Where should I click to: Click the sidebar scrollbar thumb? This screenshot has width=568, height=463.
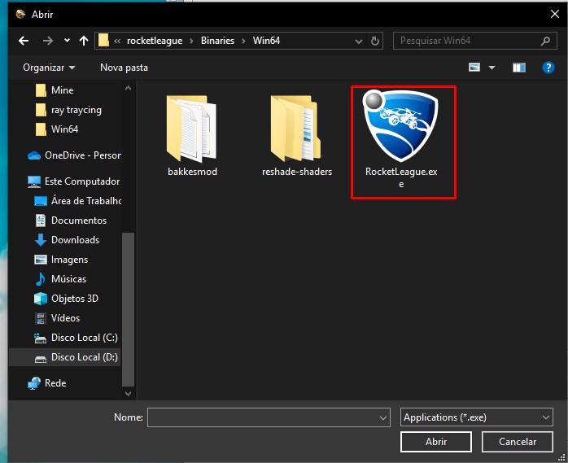pos(129,310)
